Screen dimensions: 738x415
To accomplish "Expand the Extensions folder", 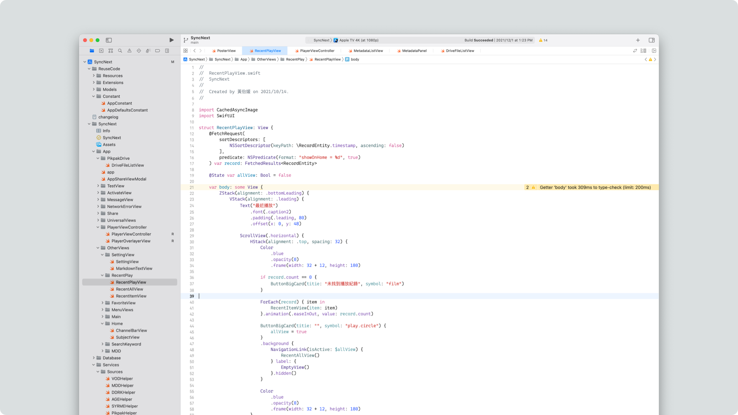I will pos(93,83).
